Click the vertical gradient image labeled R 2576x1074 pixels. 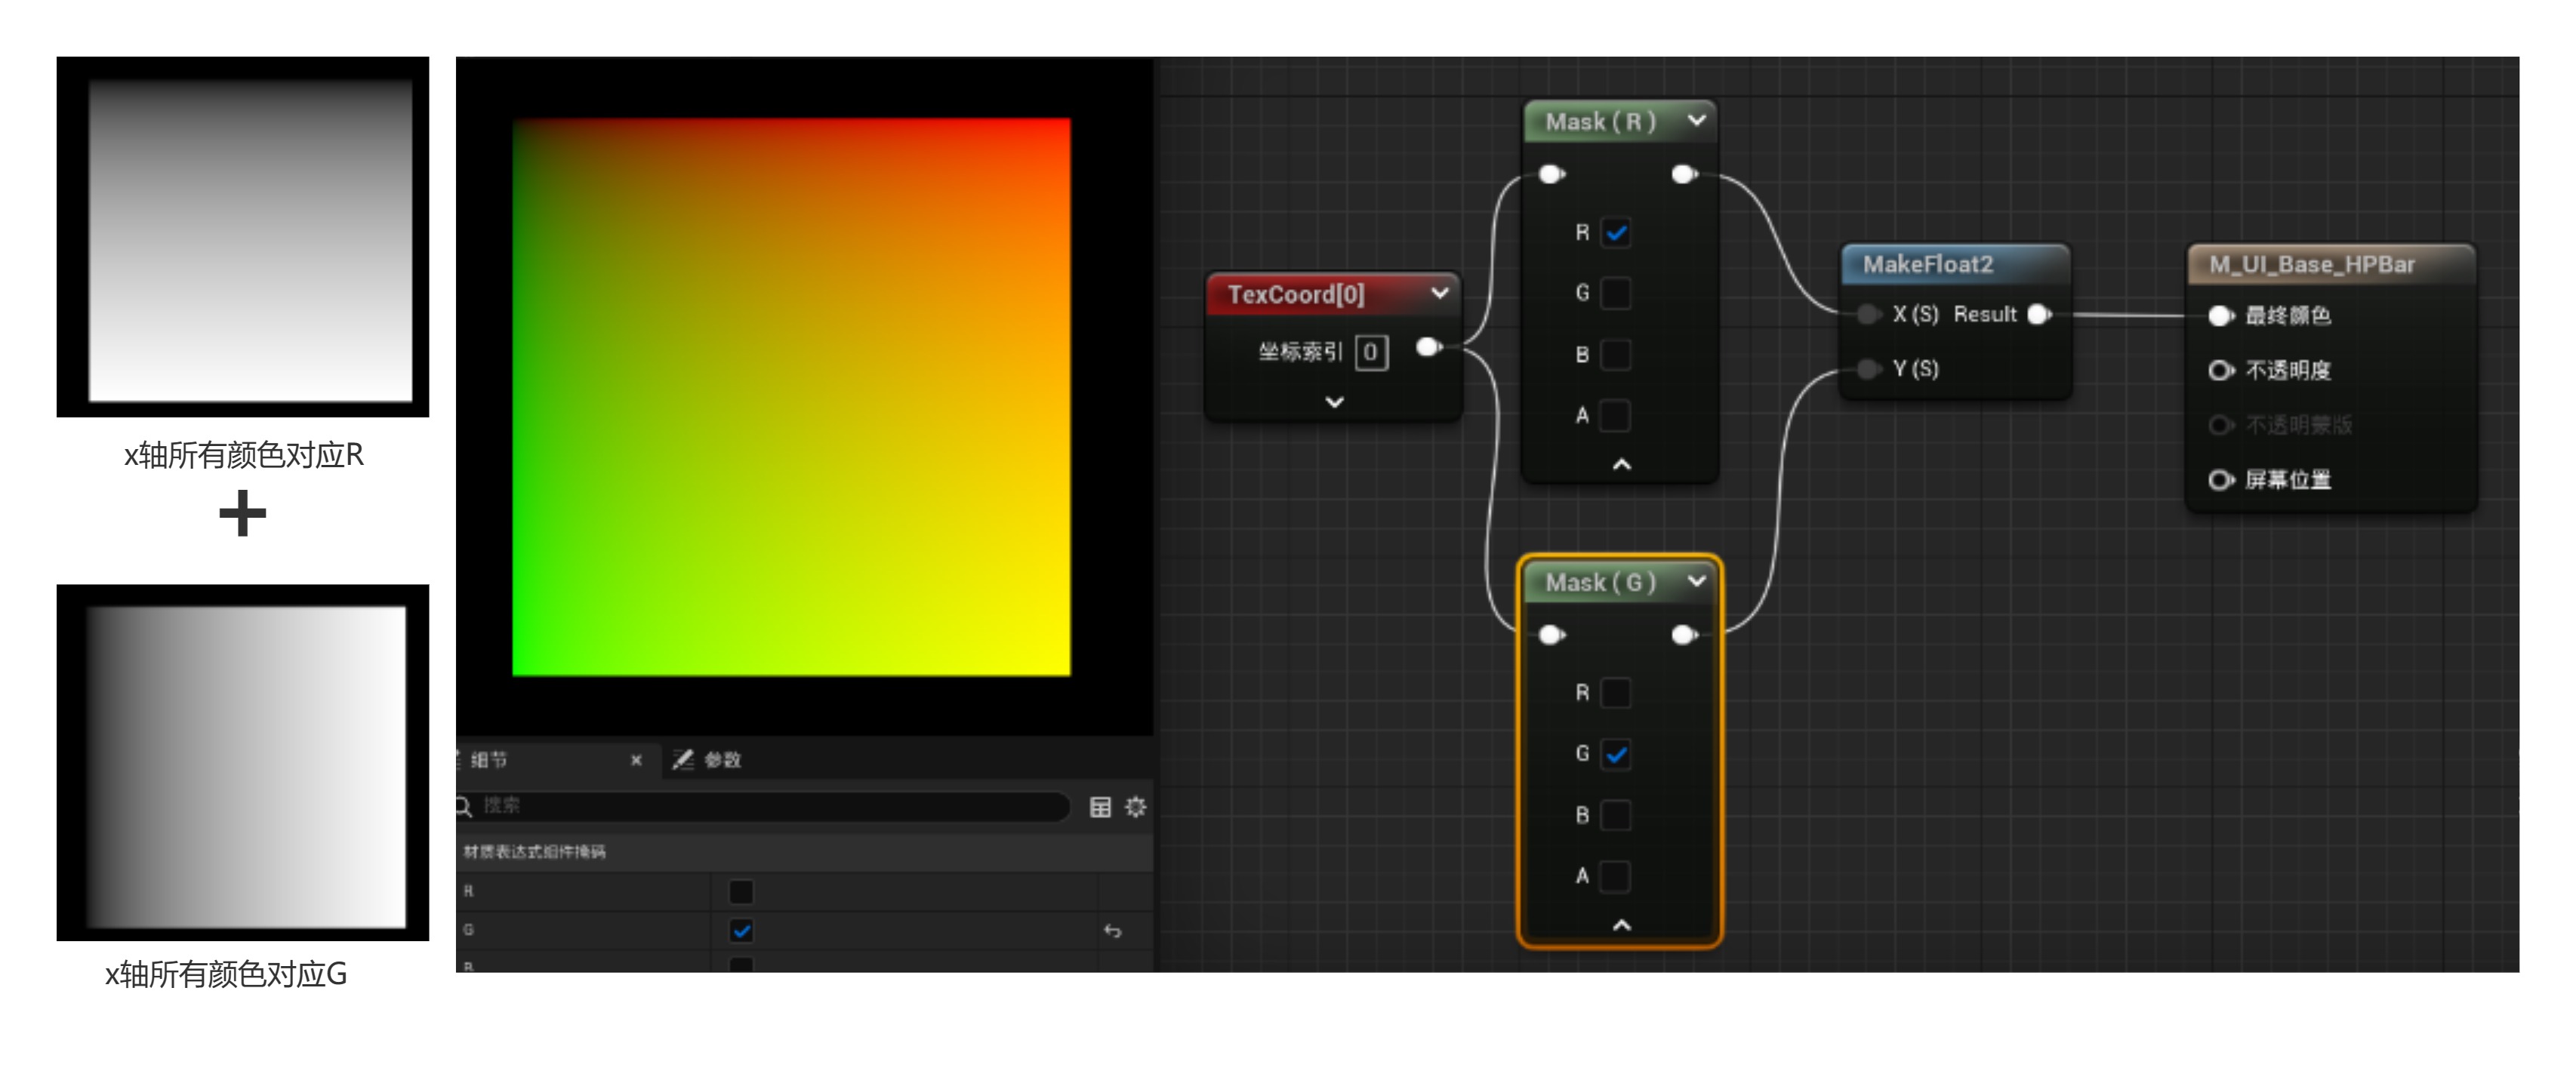point(243,237)
